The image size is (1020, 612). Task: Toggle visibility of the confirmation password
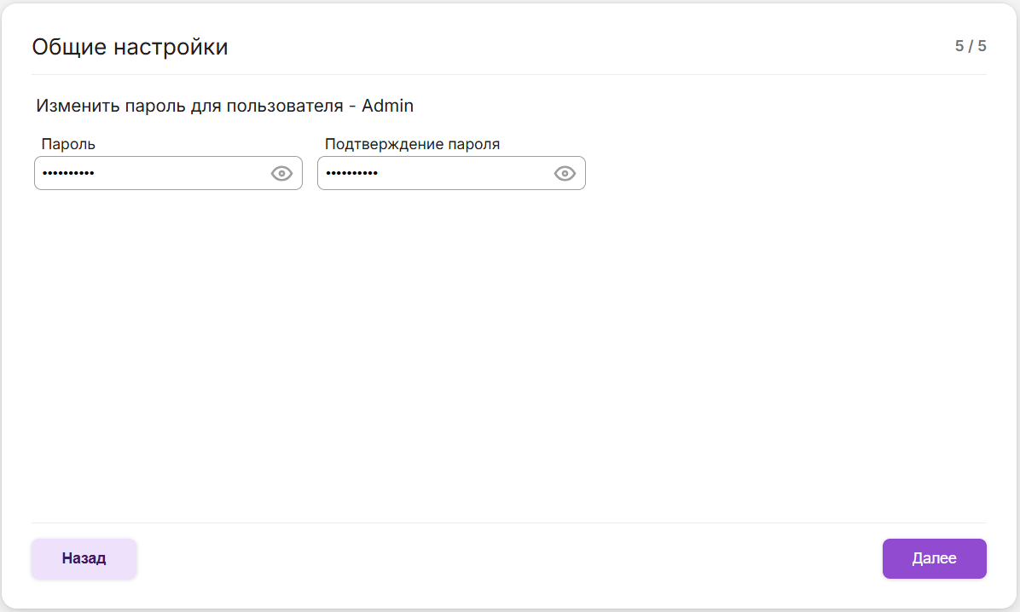[x=565, y=174]
